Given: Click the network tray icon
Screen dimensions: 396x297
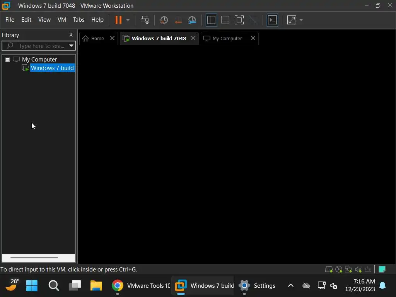Looking at the screenshot, I should tap(321, 286).
